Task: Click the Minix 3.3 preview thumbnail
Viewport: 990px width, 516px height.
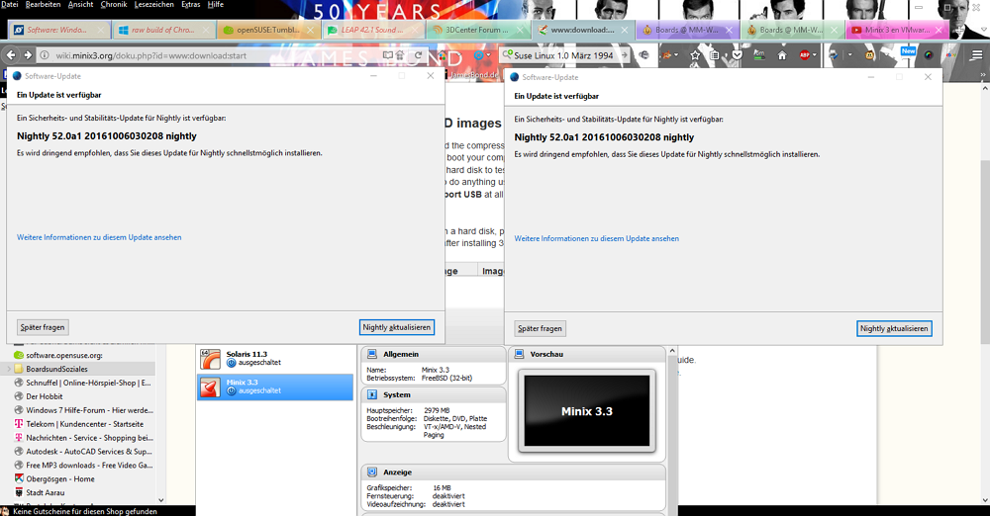Action: click(x=587, y=411)
